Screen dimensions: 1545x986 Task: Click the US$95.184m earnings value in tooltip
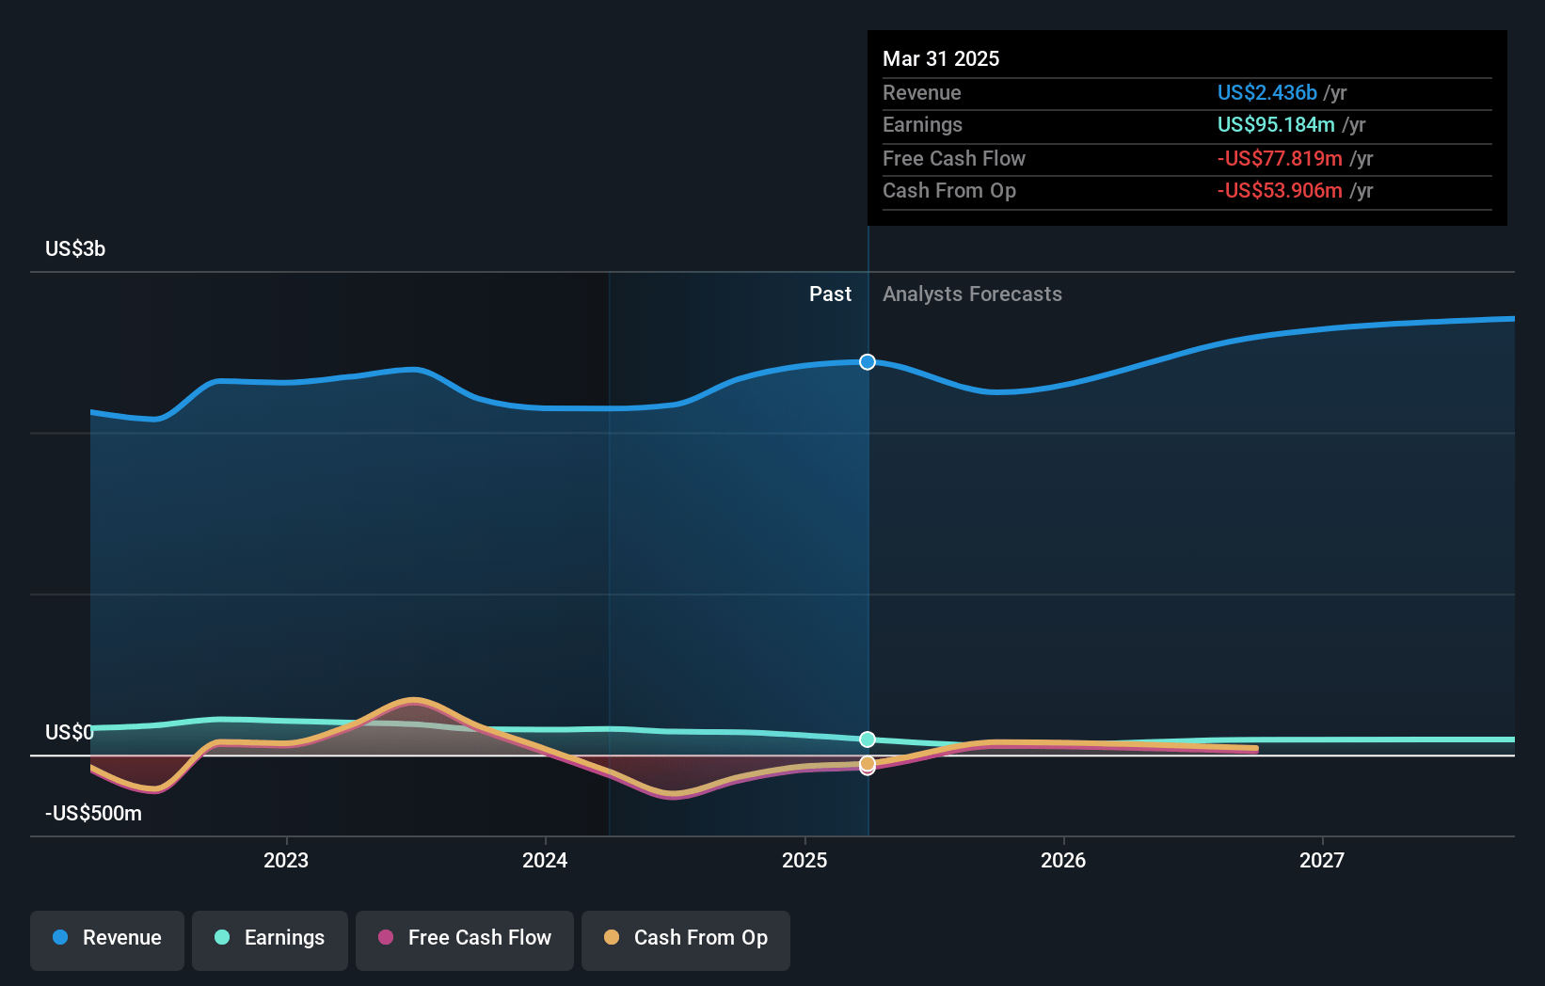[x=1276, y=125]
